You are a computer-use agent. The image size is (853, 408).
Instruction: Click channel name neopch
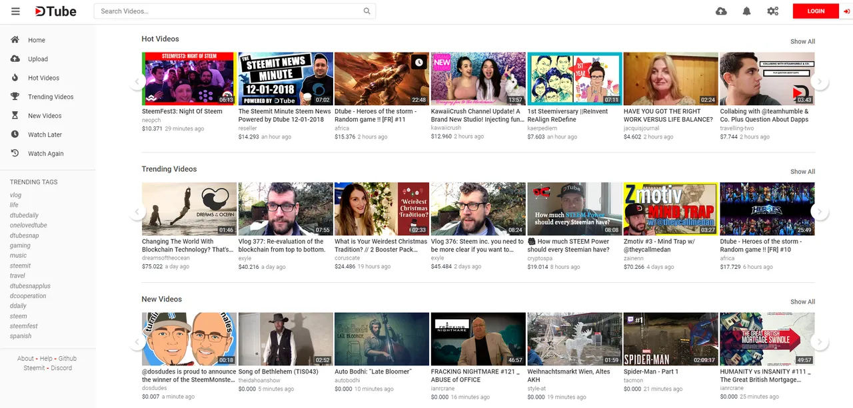151,120
